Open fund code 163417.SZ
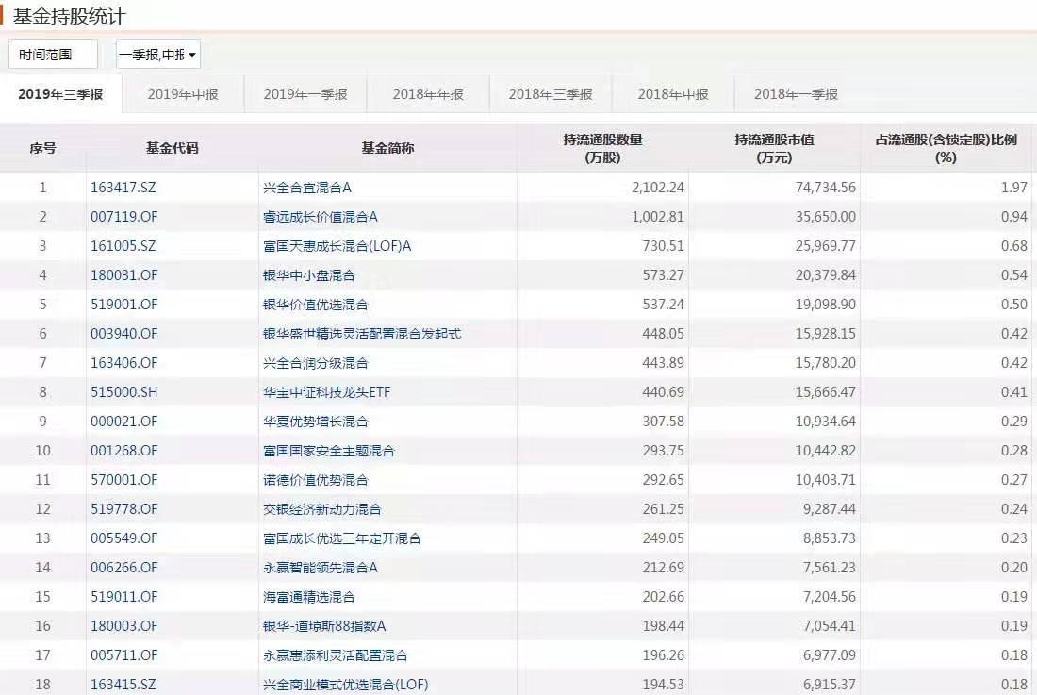Viewport: 1037px width, 695px height. (x=123, y=188)
